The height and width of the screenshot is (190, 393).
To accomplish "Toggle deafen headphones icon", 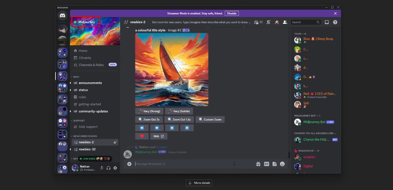I will [x=108, y=168].
